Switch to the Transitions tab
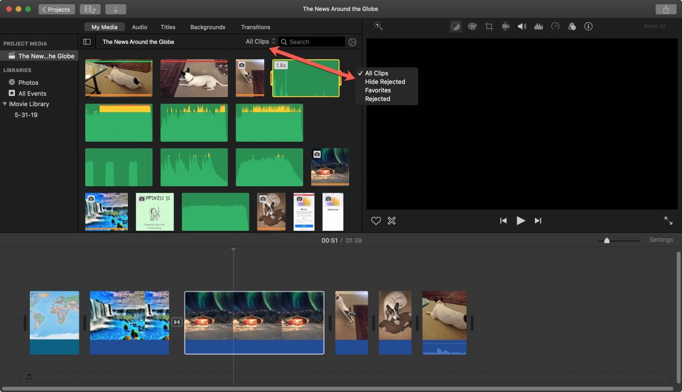Screen dimensions: 682x392 coord(255,27)
